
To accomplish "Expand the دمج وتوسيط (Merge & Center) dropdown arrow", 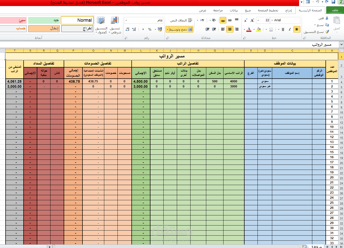I will pyautogui.click(x=168, y=29).
